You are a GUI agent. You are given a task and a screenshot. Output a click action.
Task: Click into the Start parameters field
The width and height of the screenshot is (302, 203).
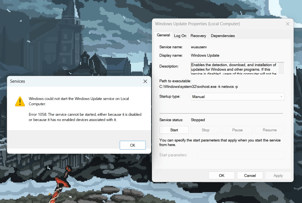click(x=241, y=155)
